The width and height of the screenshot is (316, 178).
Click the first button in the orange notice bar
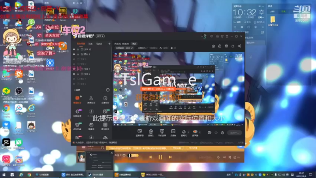pos(177,148)
